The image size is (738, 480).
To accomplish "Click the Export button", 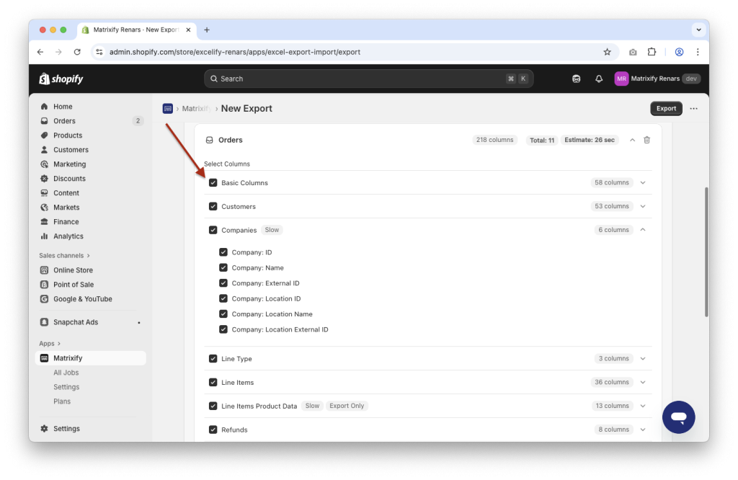I will (x=666, y=108).
